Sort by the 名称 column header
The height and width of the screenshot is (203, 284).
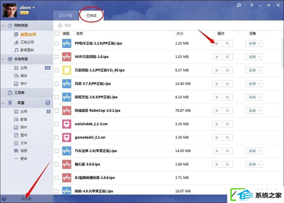(x=80, y=33)
